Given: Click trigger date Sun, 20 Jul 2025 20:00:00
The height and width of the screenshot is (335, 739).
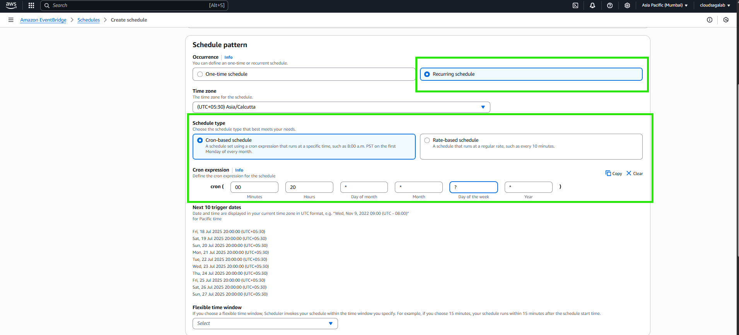Looking at the screenshot, I should click(x=230, y=246).
